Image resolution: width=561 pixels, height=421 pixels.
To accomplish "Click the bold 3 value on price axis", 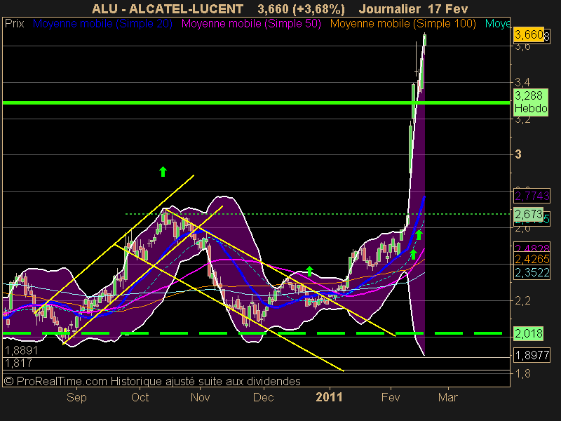I will (x=518, y=154).
